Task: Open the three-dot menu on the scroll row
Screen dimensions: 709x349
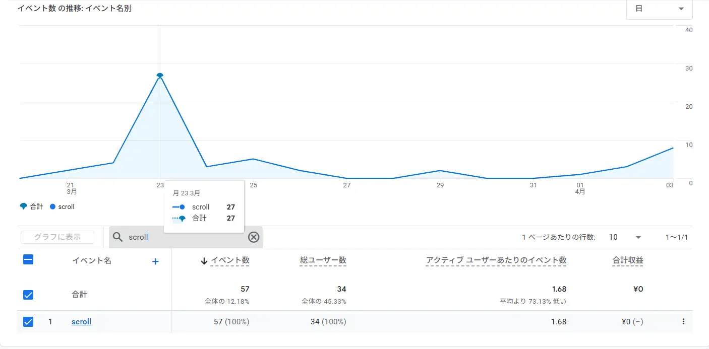Action: 683,321
